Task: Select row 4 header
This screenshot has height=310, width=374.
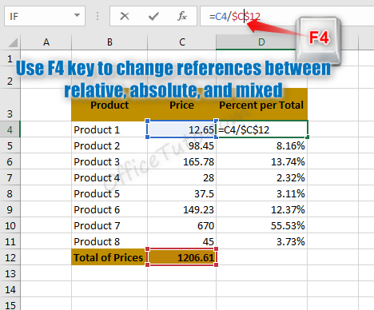Action: [10, 129]
